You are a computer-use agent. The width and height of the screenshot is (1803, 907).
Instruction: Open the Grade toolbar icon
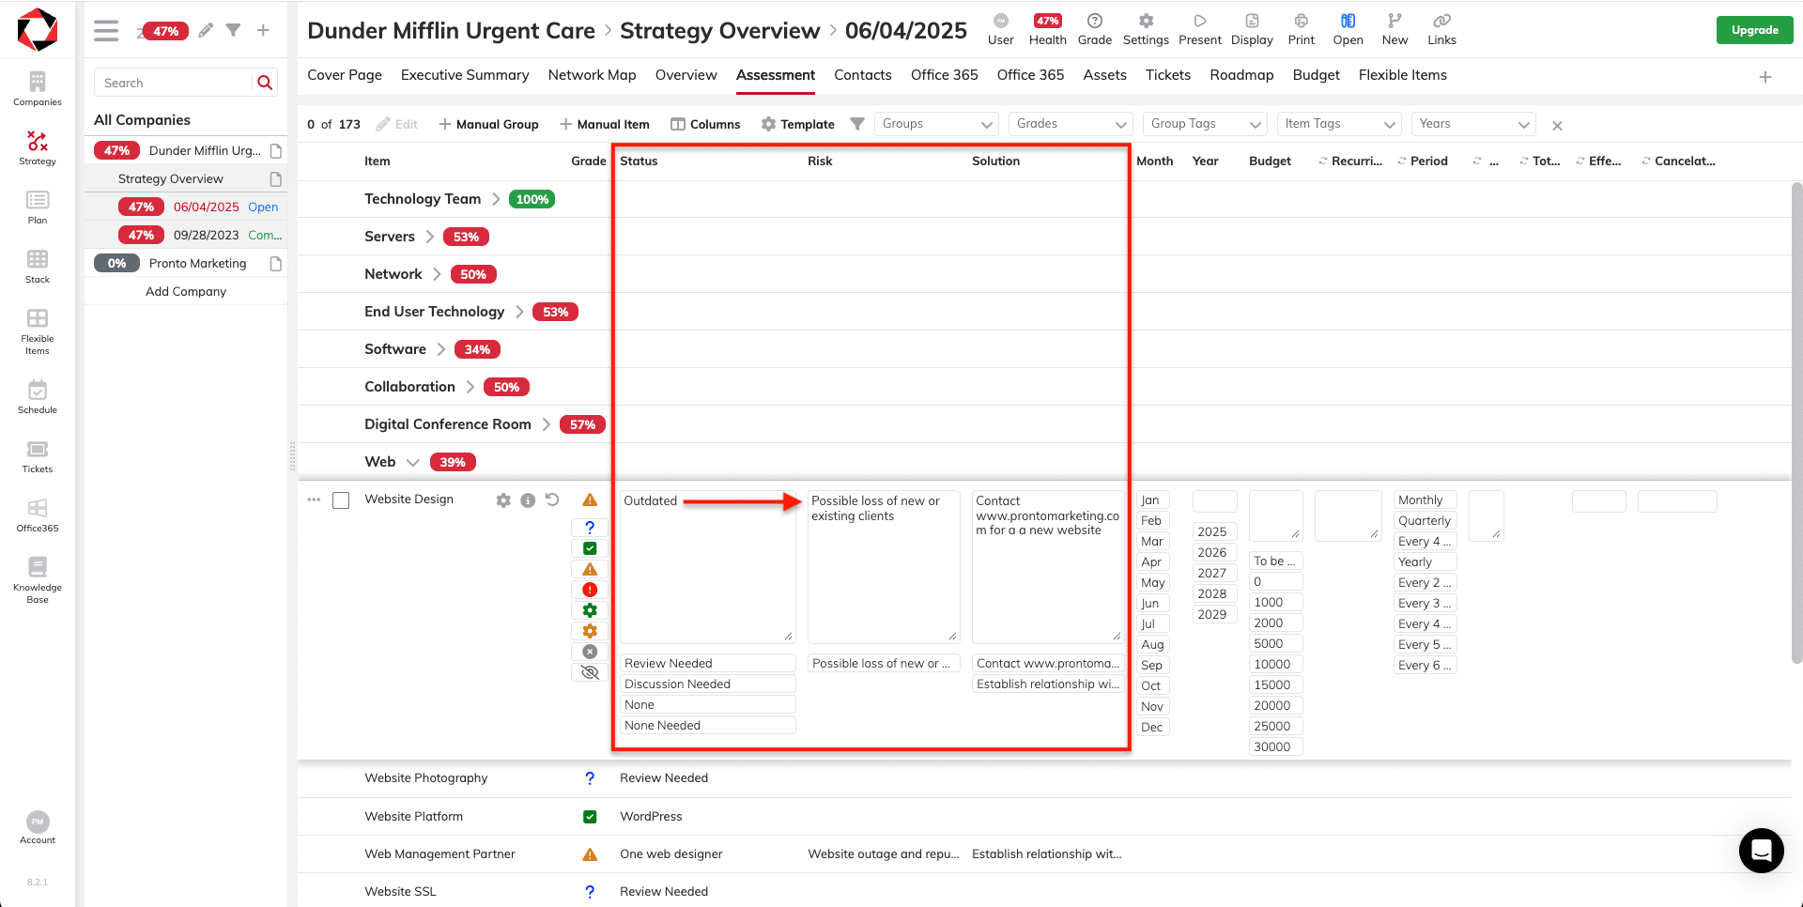click(1094, 29)
